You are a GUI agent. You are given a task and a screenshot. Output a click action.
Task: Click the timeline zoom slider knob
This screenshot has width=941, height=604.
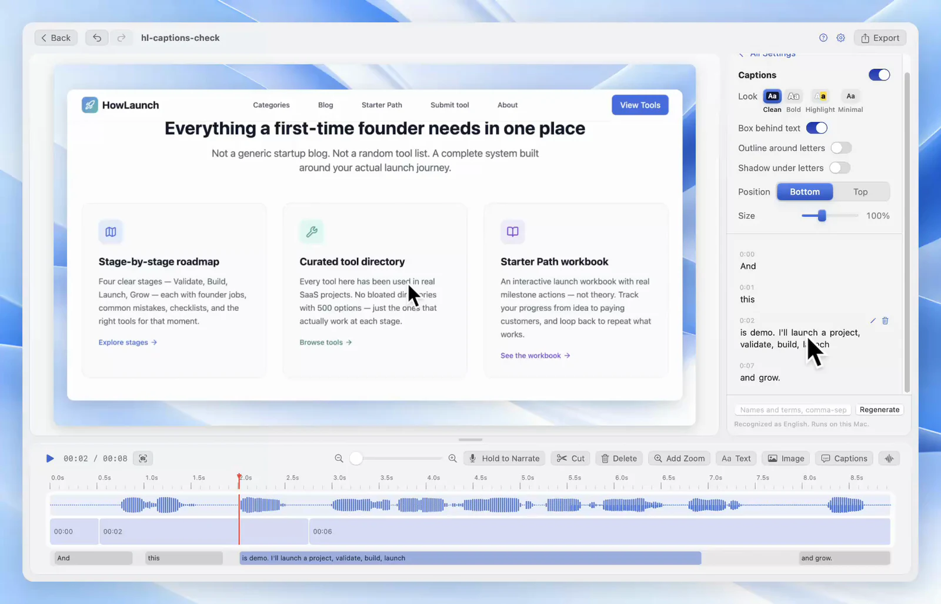[356, 459]
